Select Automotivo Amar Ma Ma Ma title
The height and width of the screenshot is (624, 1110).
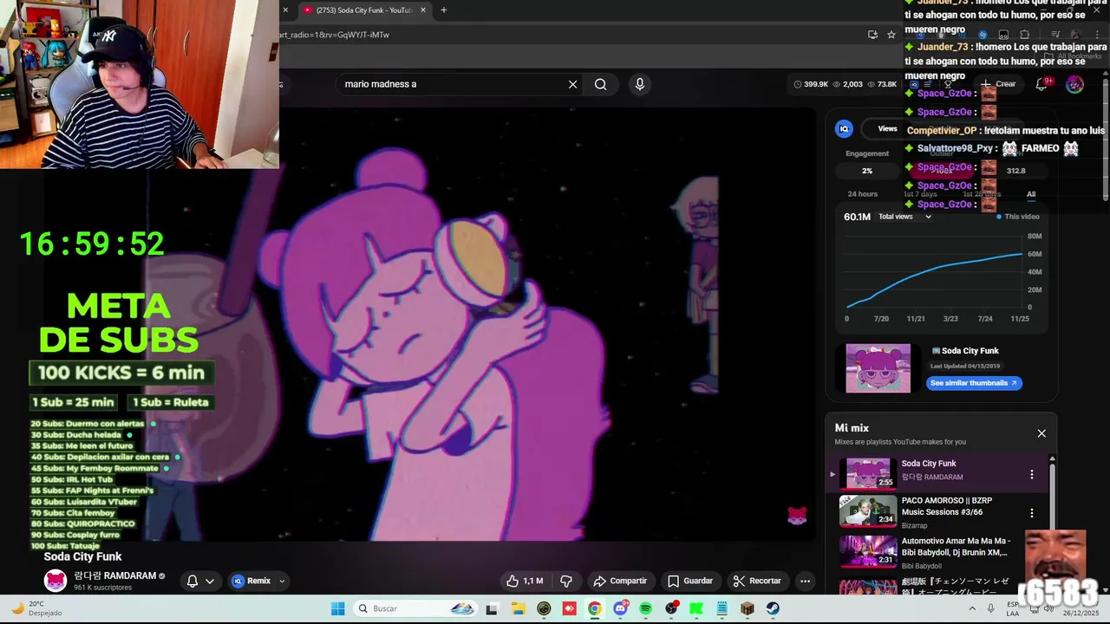pyautogui.click(x=955, y=546)
